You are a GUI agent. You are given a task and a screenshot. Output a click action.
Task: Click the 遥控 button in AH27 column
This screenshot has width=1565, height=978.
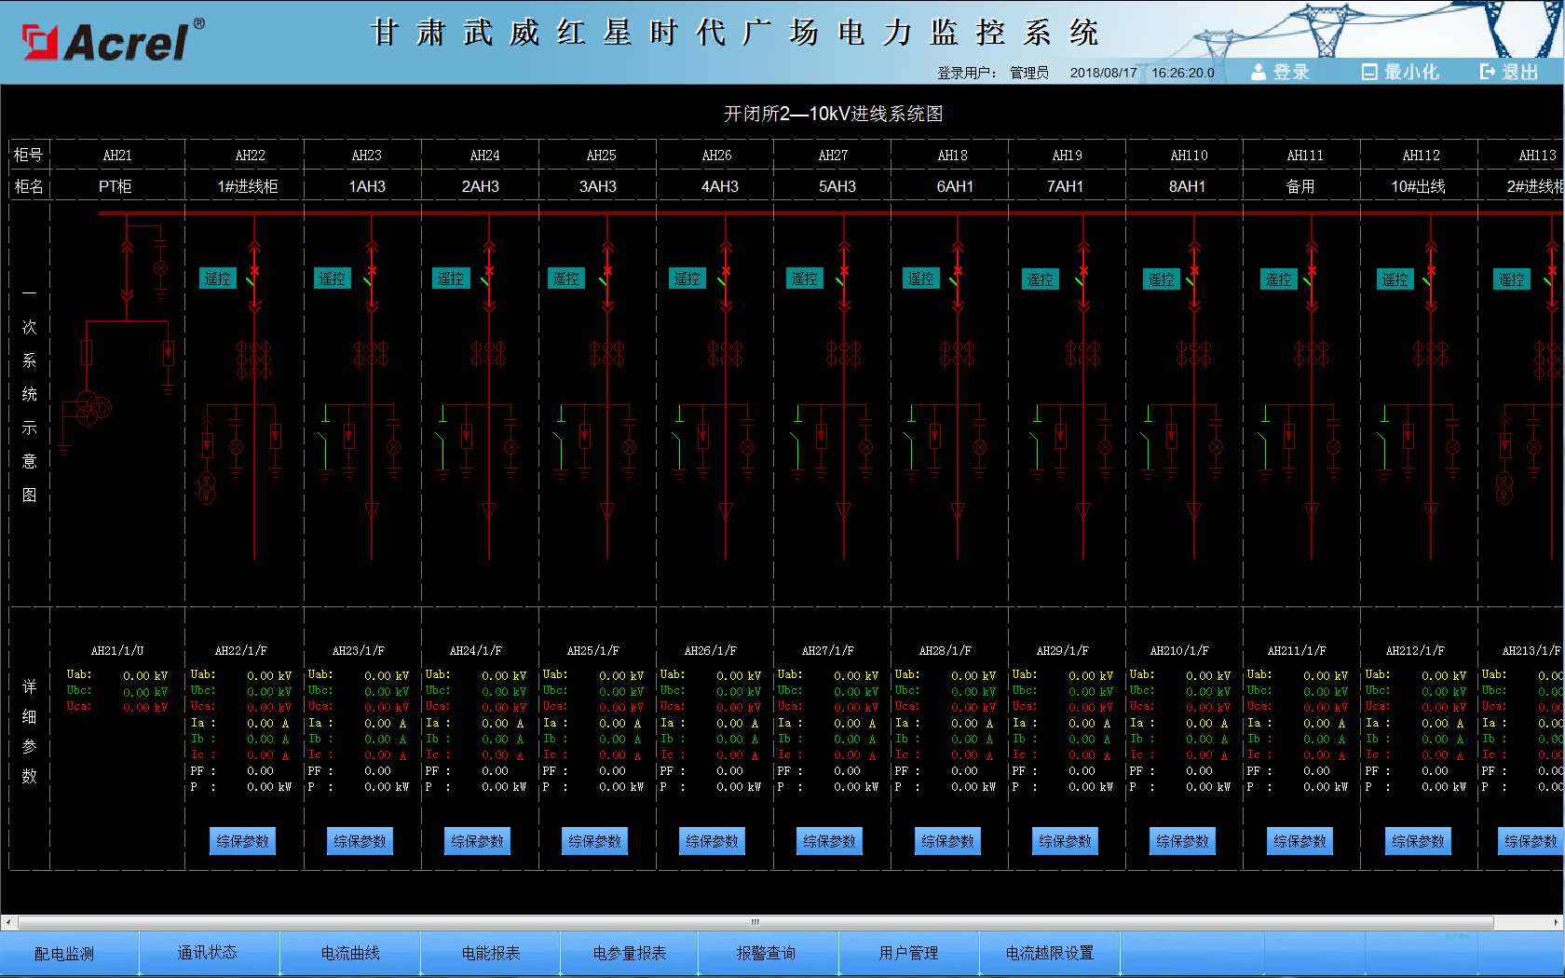[x=805, y=278]
